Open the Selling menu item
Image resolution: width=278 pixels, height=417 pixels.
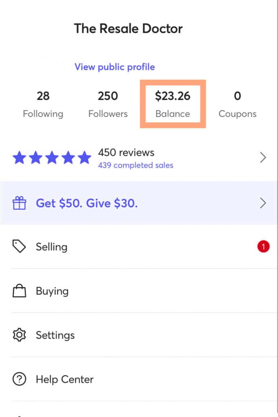point(139,246)
